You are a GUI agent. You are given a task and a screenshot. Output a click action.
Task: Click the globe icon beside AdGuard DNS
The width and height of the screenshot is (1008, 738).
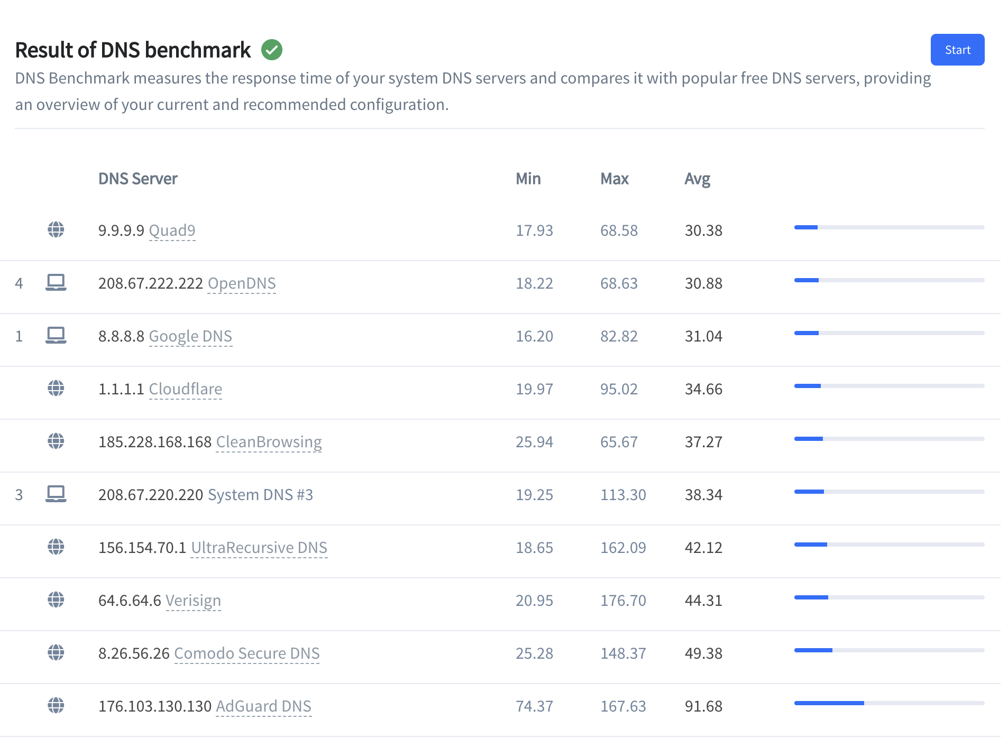point(56,705)
